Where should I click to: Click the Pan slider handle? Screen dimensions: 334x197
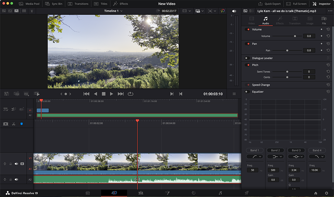pos(287,50)
